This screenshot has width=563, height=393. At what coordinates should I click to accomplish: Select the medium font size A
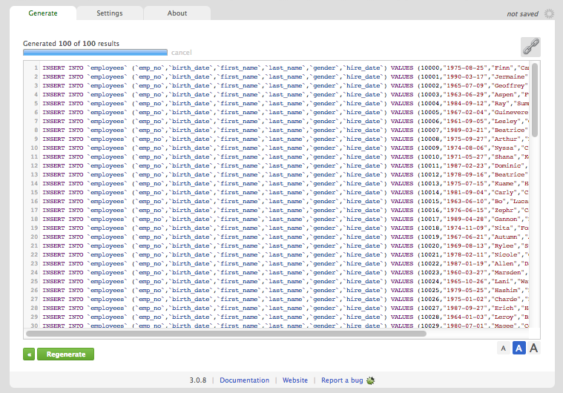pos(518,348)
